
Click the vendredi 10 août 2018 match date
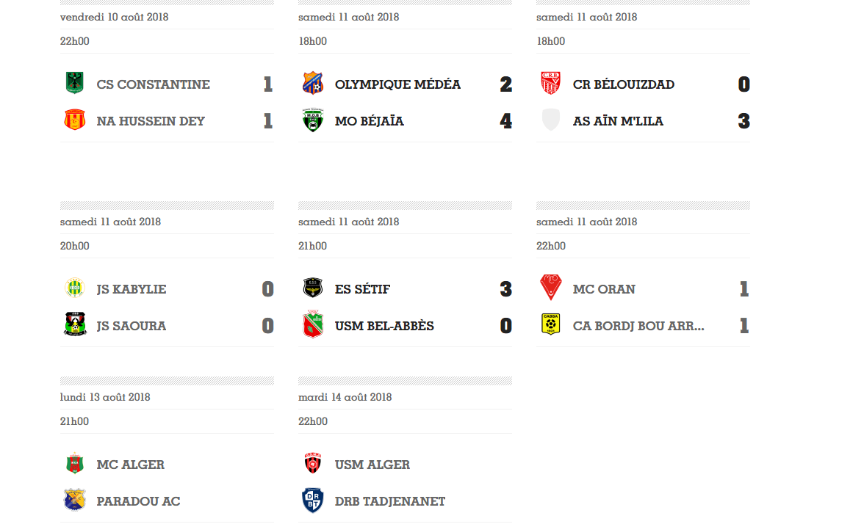click(x=114, y=17)
